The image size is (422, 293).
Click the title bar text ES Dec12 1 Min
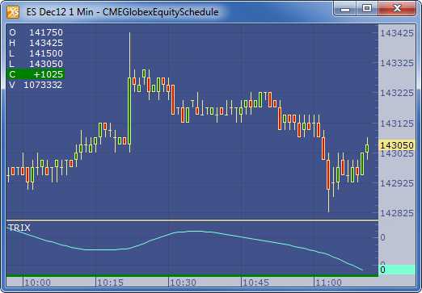click(60, 12)
